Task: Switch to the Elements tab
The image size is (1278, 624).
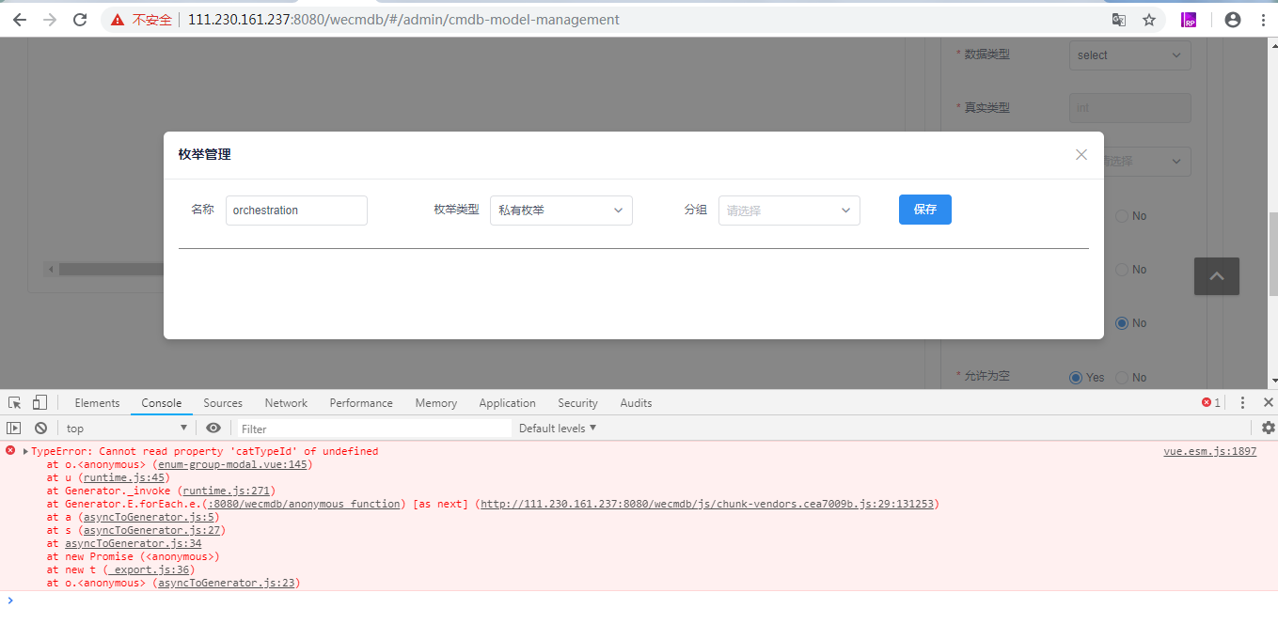Action: click(97, 402)
